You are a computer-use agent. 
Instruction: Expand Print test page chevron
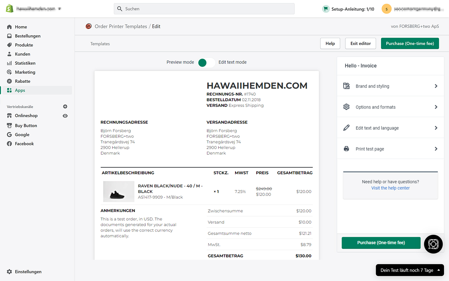click(x=436, y=149)
